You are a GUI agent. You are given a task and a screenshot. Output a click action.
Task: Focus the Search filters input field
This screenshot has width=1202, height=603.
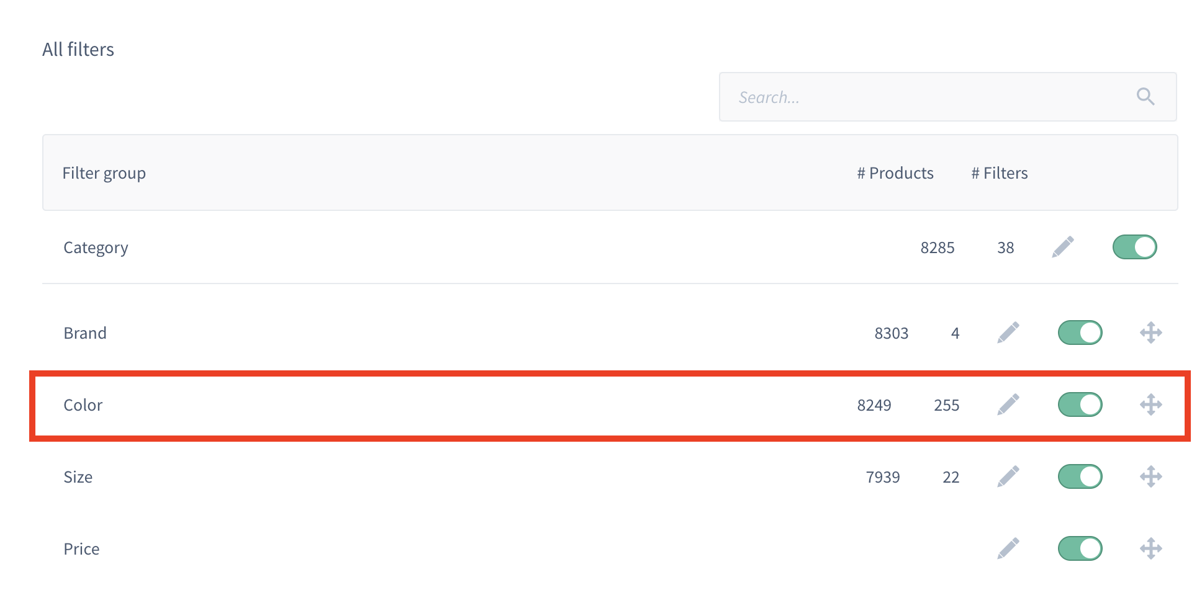(x=925, y=97)
